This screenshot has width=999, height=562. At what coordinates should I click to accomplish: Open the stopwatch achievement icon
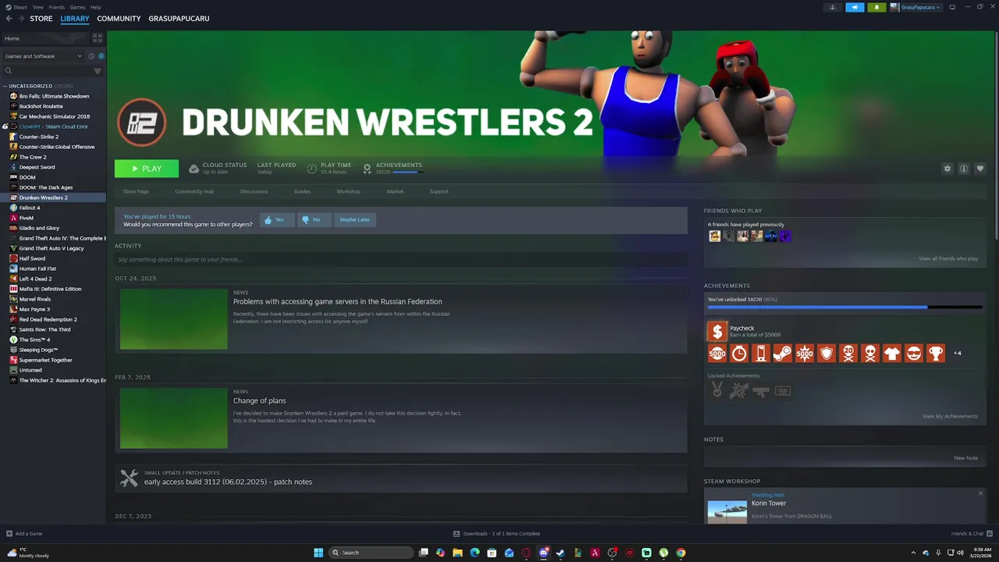click(x=738, y=354)
